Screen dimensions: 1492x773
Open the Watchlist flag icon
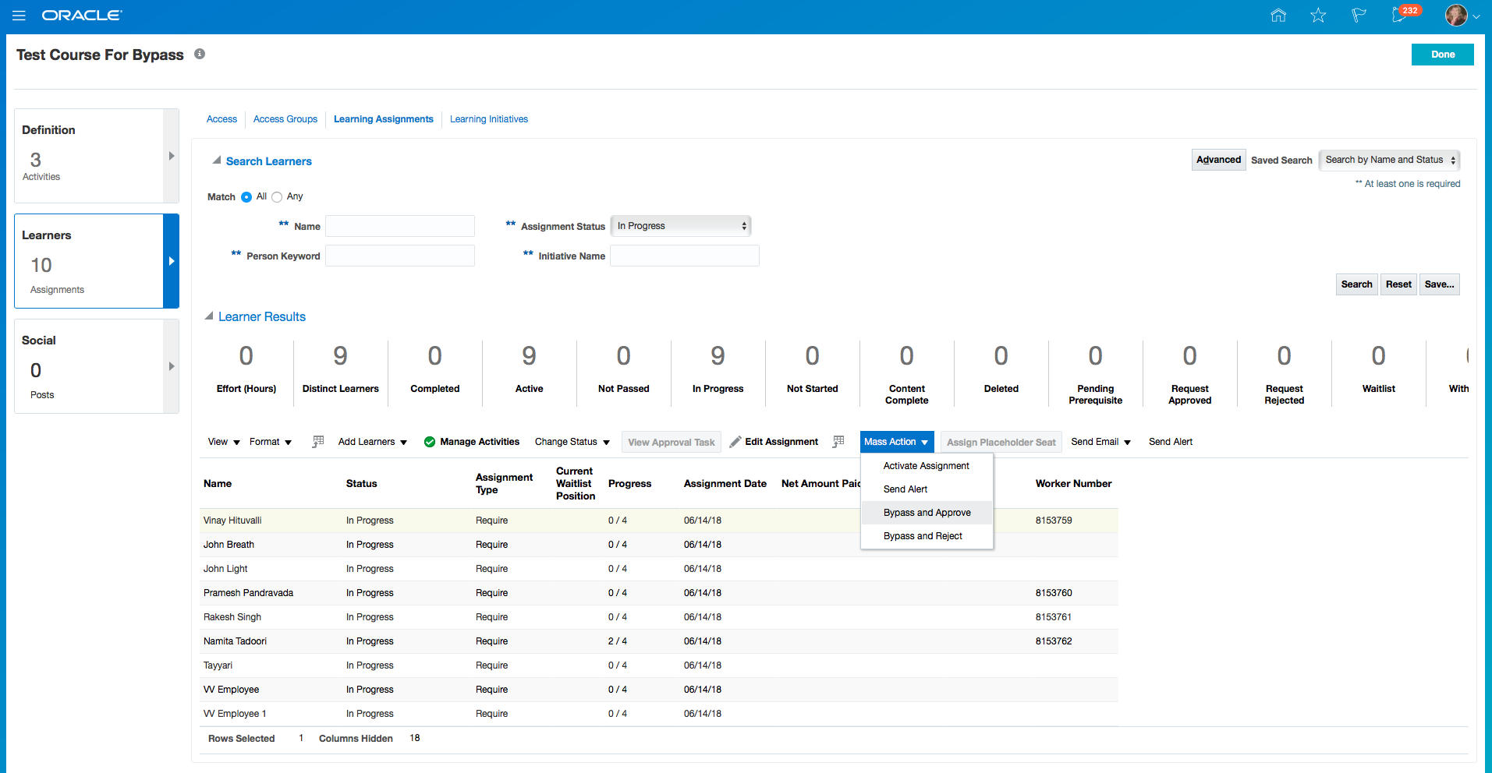coord(1359,16)
